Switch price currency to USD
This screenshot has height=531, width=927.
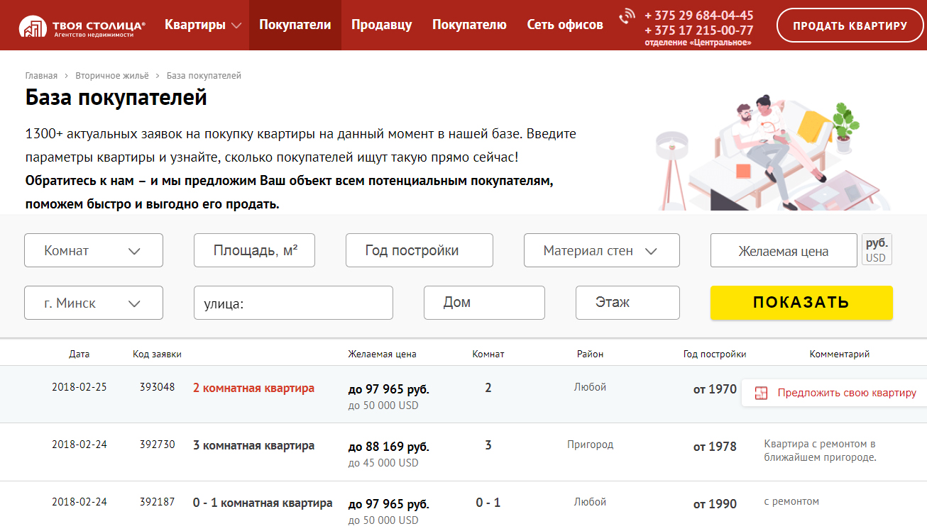click(x=876, y=257)
